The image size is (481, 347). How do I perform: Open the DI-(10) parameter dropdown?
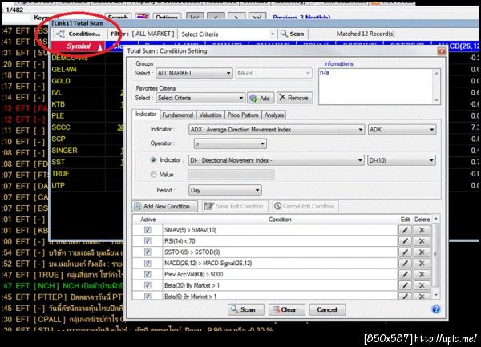tap(402, 160)
